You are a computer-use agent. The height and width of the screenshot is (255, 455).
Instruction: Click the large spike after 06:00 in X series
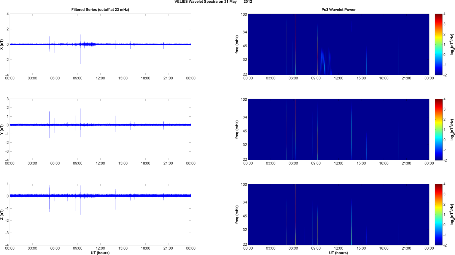(58, 45)
